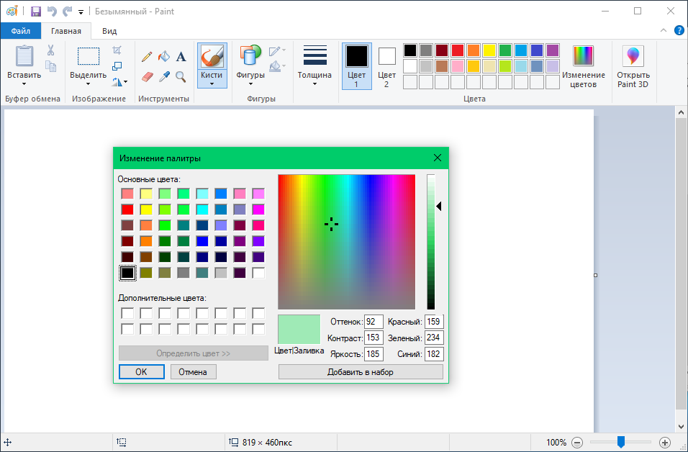The height and width of the screenshot is (452, 688).
Task: Pick the yellow swatch in the ribbon palette
Action: (x=489, y=50)
